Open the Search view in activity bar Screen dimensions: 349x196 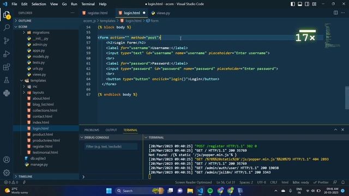[x=7, y=28]
